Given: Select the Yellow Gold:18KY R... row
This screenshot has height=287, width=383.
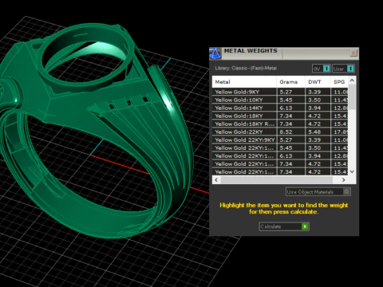Looking at the screenshot, I should click(x=280, y=124).
